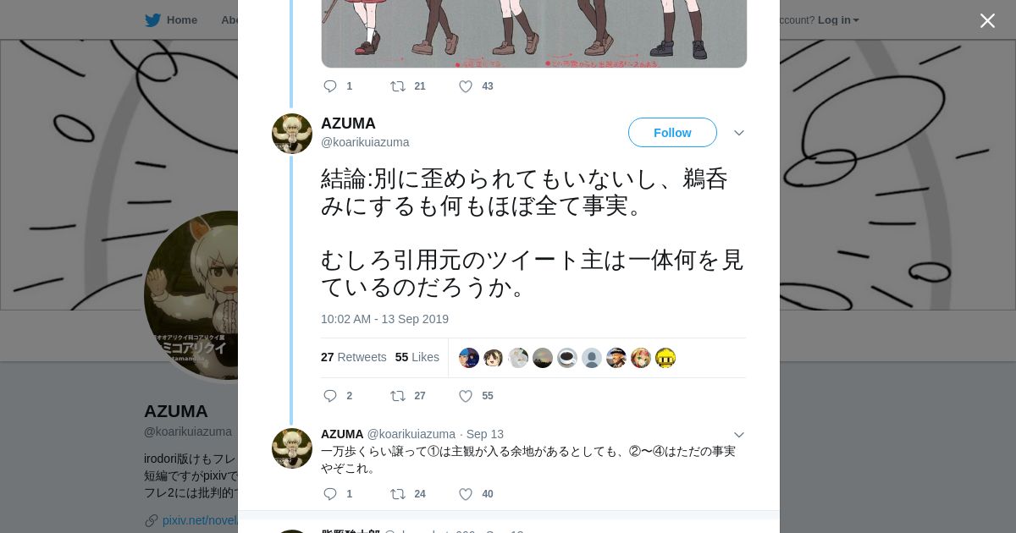Like the Sep 13 reply with 40 likes
Screen dimensions: 1016x533
click(x=466, y=494)
